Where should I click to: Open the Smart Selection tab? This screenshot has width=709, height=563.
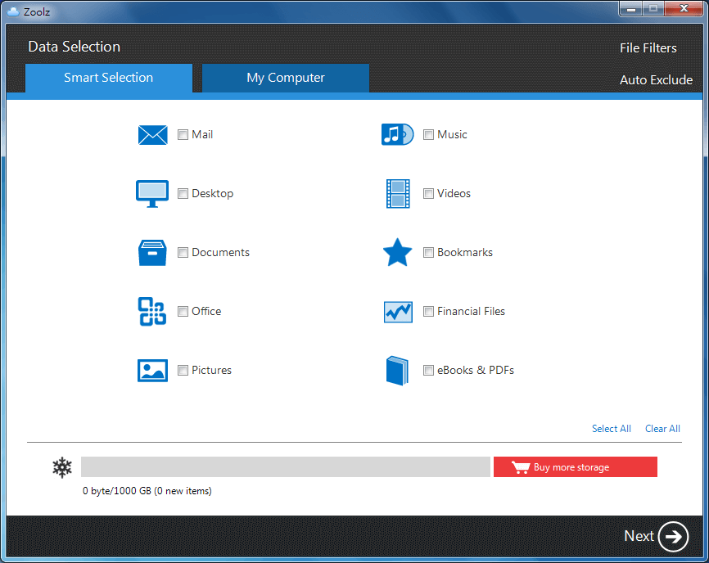[x=109, y=79]
